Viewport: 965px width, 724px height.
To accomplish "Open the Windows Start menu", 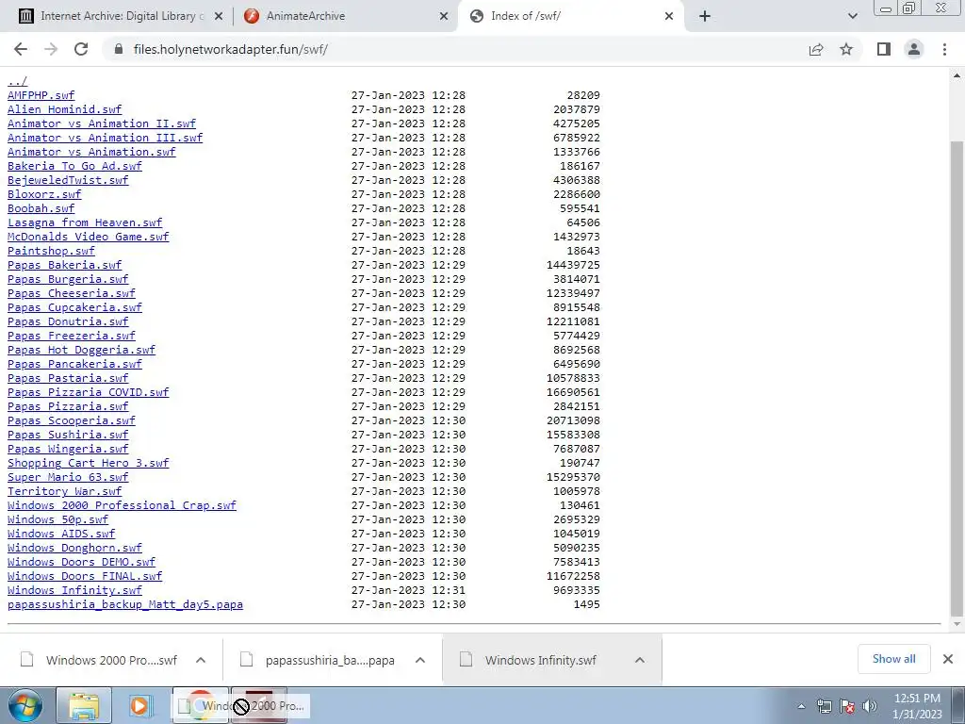I will (25, 705).
